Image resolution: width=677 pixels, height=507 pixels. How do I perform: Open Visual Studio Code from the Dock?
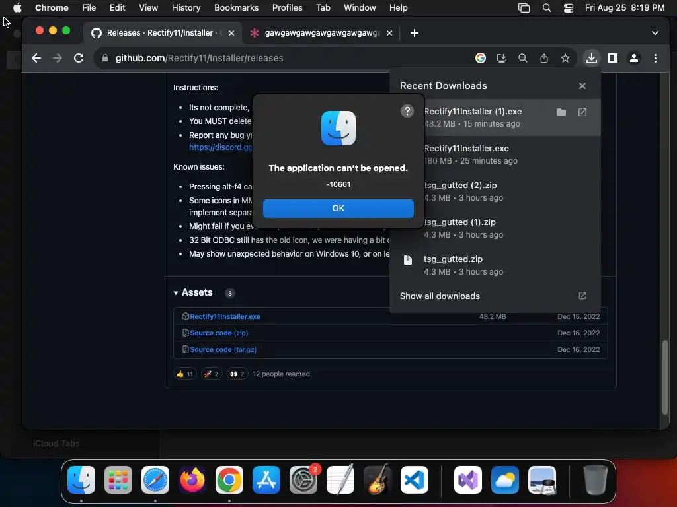pos(415,480)
